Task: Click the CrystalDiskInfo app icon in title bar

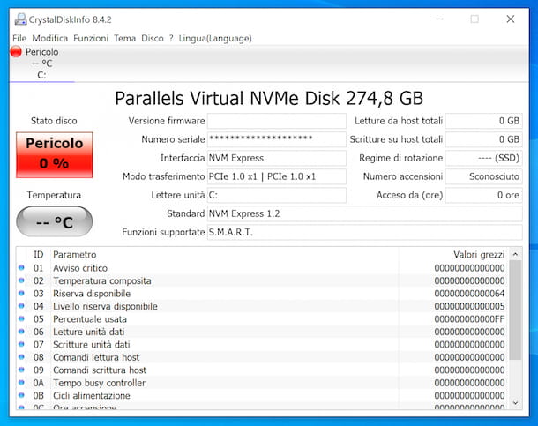Action: [x=20, y=19]
